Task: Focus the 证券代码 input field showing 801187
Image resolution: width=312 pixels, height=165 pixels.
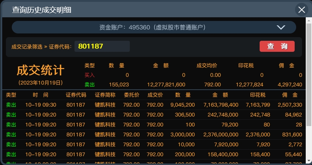Action: click(102, 46)
